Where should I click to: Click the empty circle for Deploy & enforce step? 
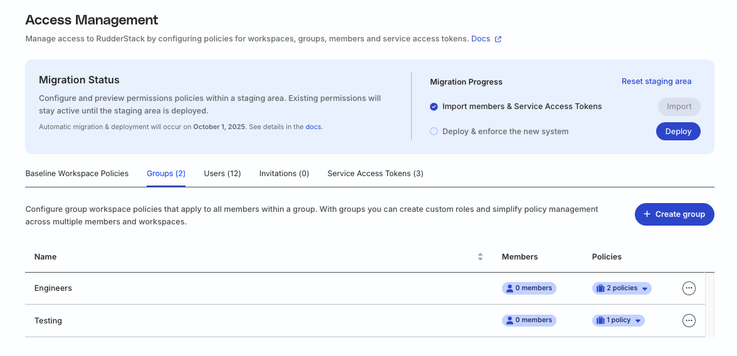[x=434, y=131]
